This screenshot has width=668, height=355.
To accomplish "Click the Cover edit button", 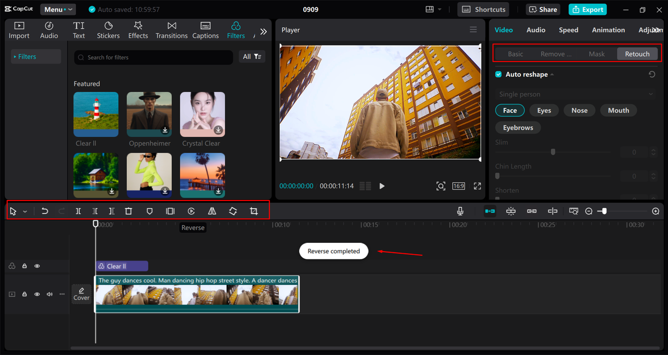I will [81, 294].
